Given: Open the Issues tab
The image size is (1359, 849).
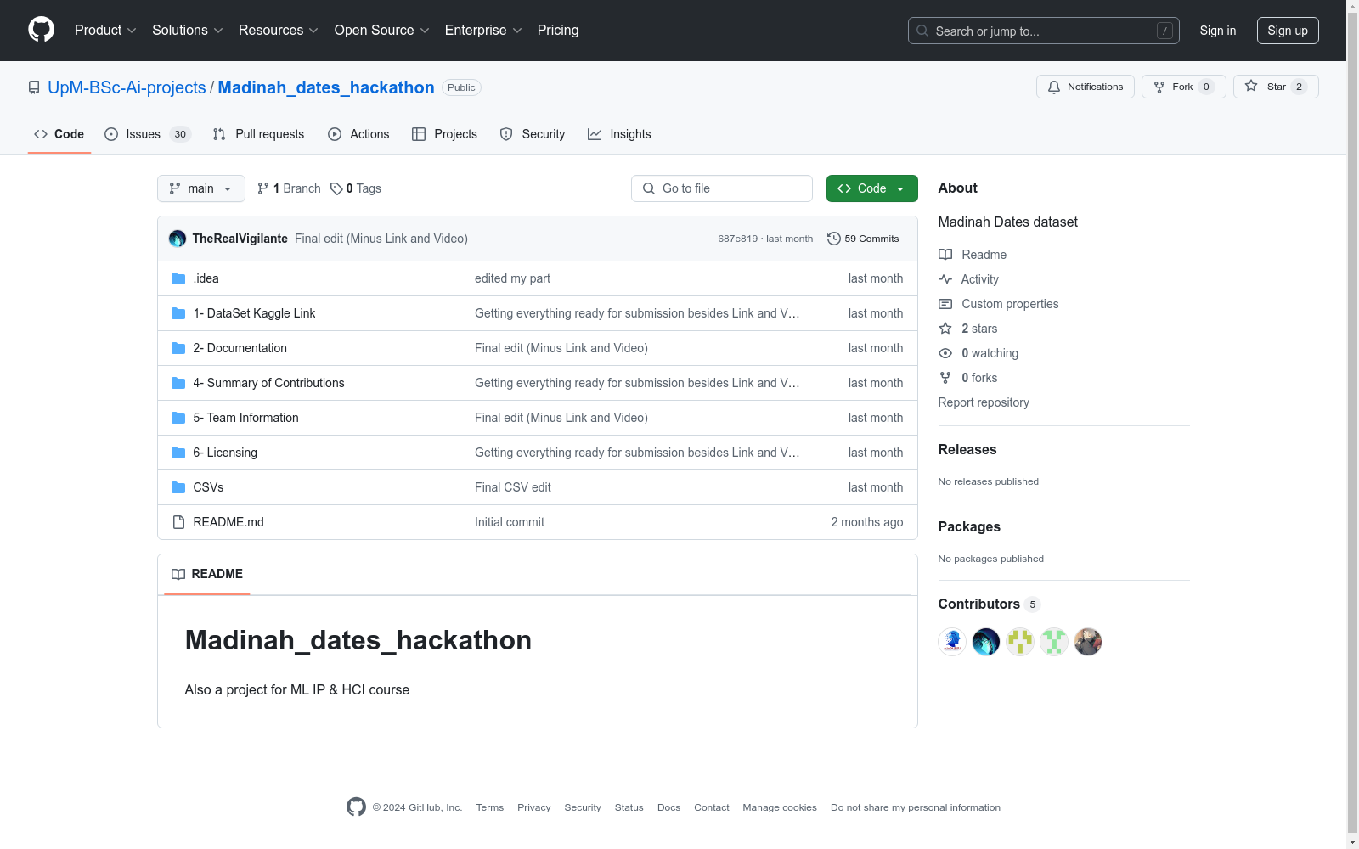Looking at the screenshot, I should click(x=148, y=134).
